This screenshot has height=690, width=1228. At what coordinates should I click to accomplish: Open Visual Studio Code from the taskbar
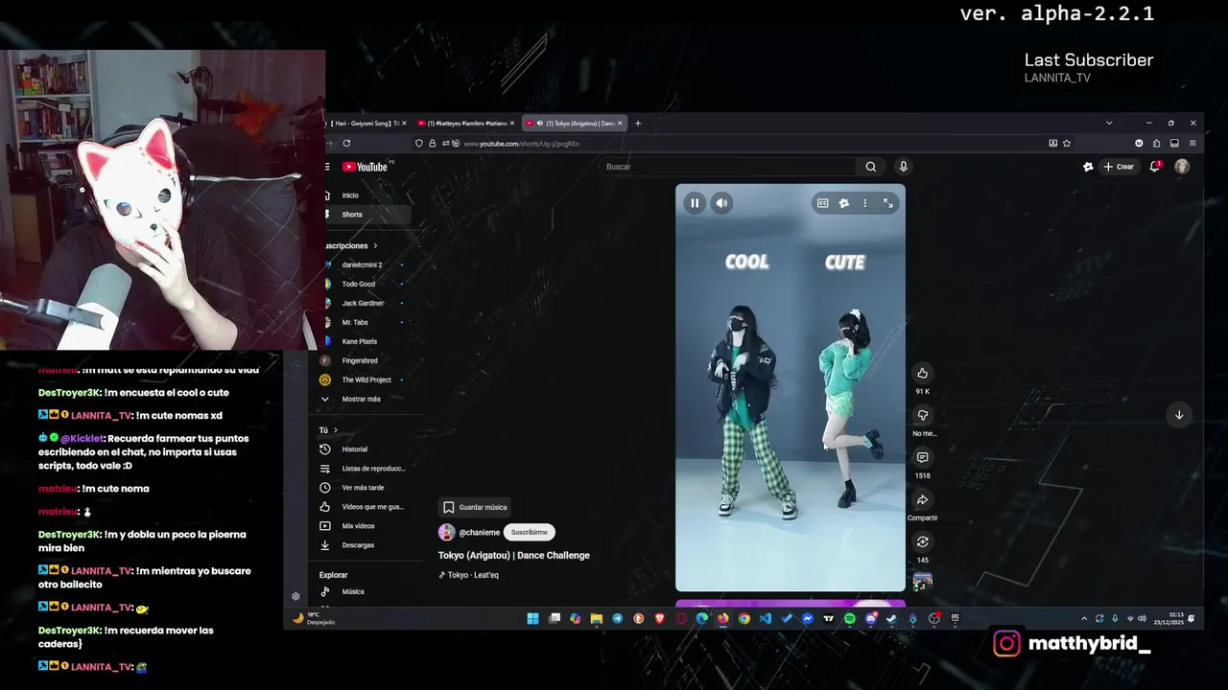coord(765,619)
